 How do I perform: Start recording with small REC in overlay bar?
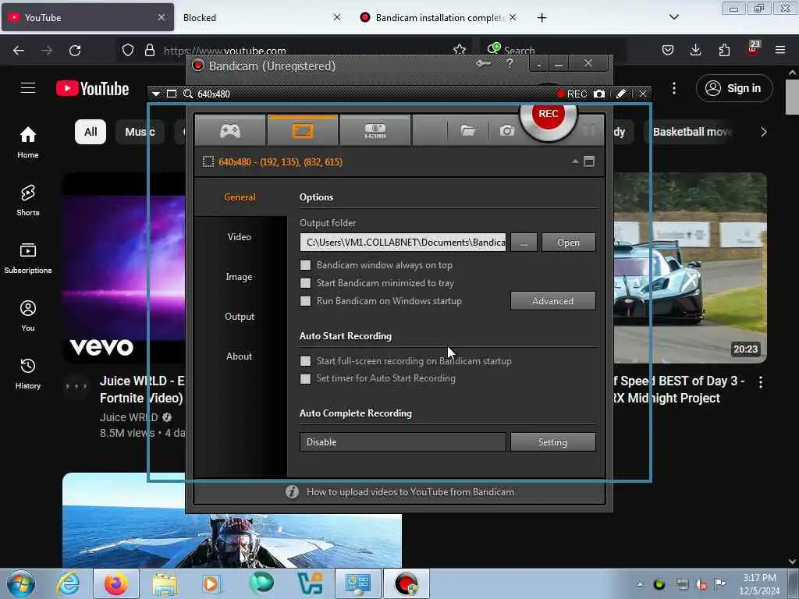click(572, 94)
